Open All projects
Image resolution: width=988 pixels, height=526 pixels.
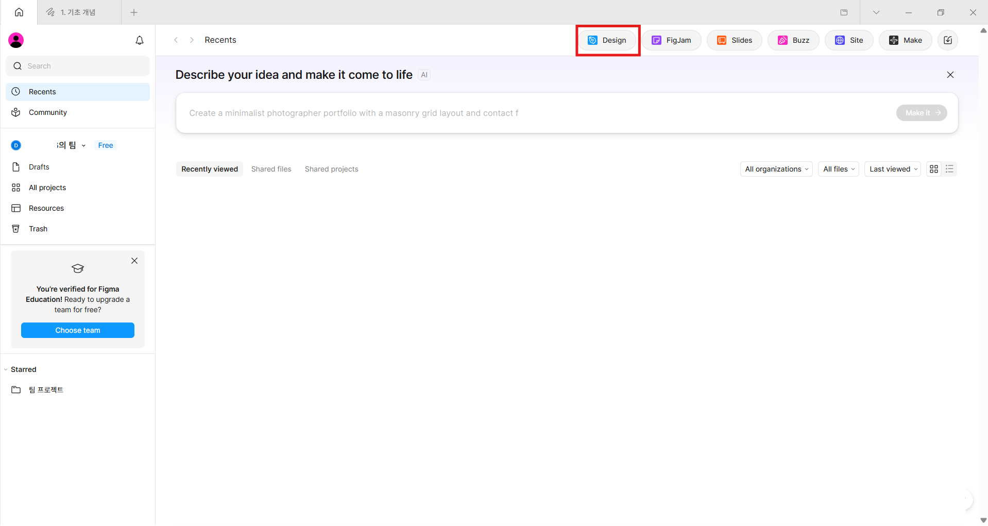point(78,188)
